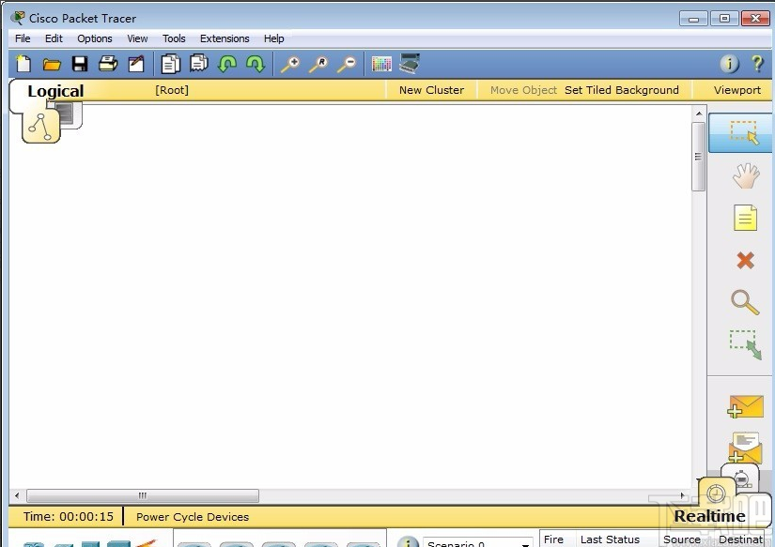Save the network with the floppy disk icon
The image size is (775, 547).
point(80,64)
